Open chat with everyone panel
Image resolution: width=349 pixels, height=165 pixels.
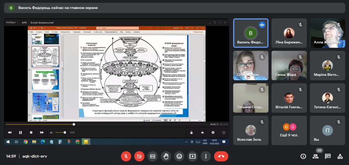(328, 156)
